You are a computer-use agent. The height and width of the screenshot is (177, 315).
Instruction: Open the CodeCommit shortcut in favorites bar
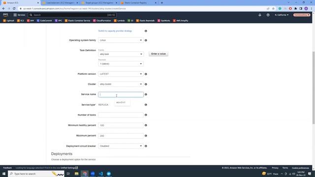[44, 21]
